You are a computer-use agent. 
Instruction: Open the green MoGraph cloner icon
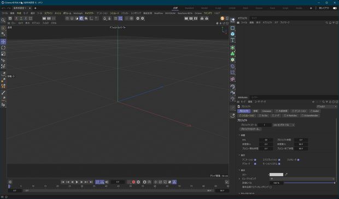232,53
